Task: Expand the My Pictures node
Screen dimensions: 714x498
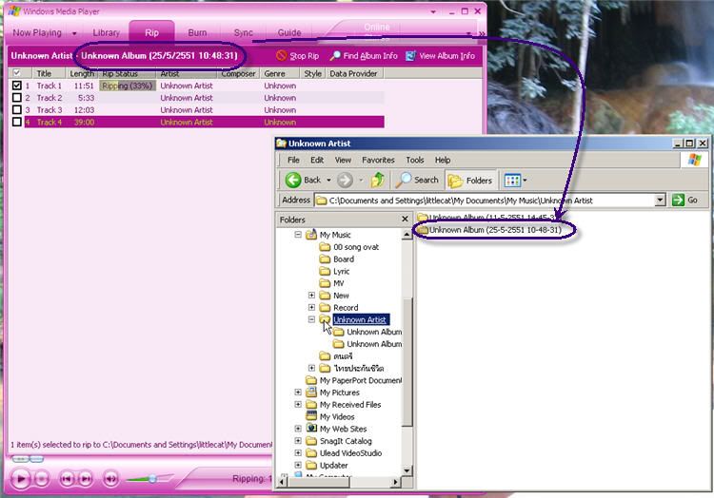Action: click(x=298, y=393)
